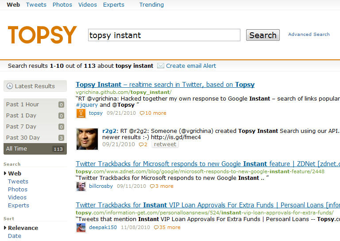Screen dimensions: 340x241
Task: Sort results by Relevance
Action: (23, 228)
